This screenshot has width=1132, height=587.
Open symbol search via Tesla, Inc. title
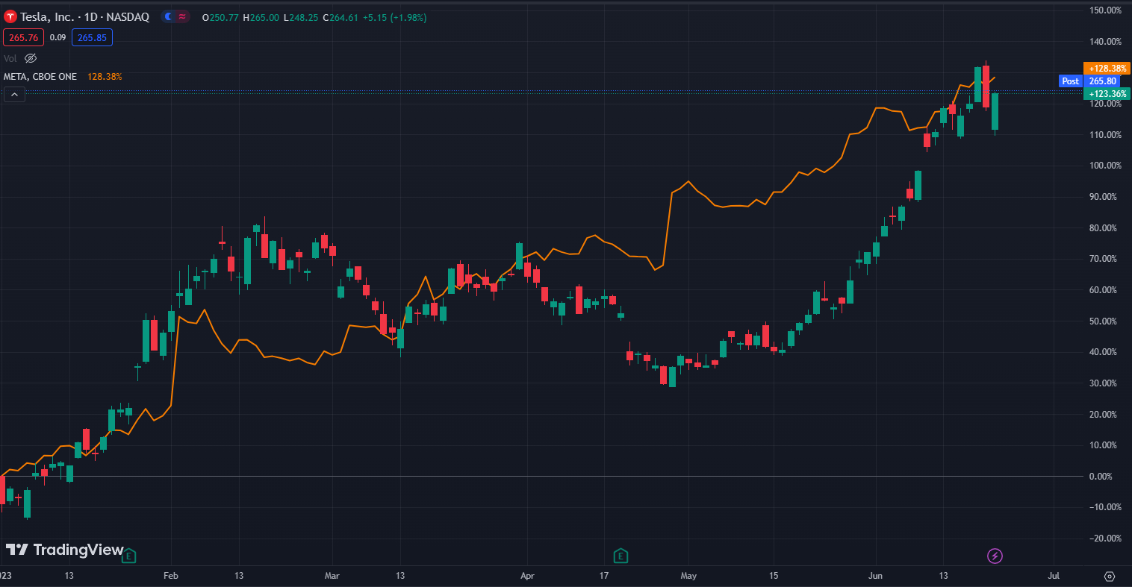coord(47,16)
